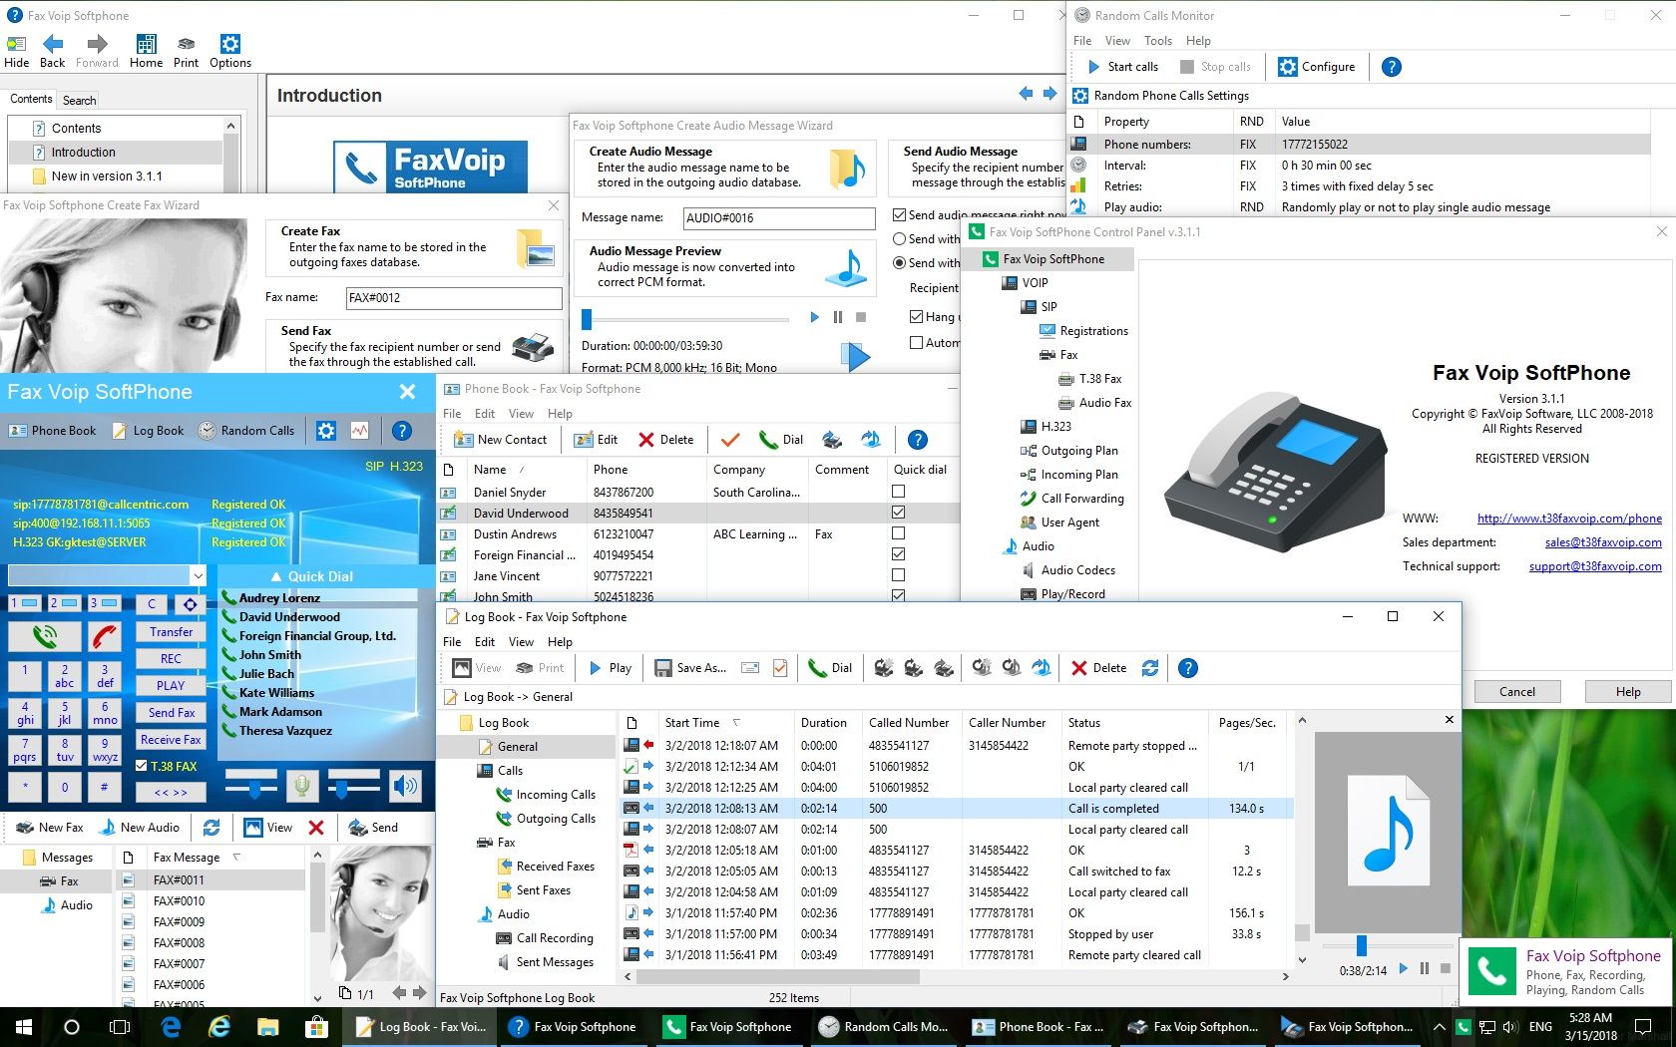Click show hidden icons chevron in taskbar
The width and height of the screenshot is (1676, 1047).
click(x=1439, y=1026)
